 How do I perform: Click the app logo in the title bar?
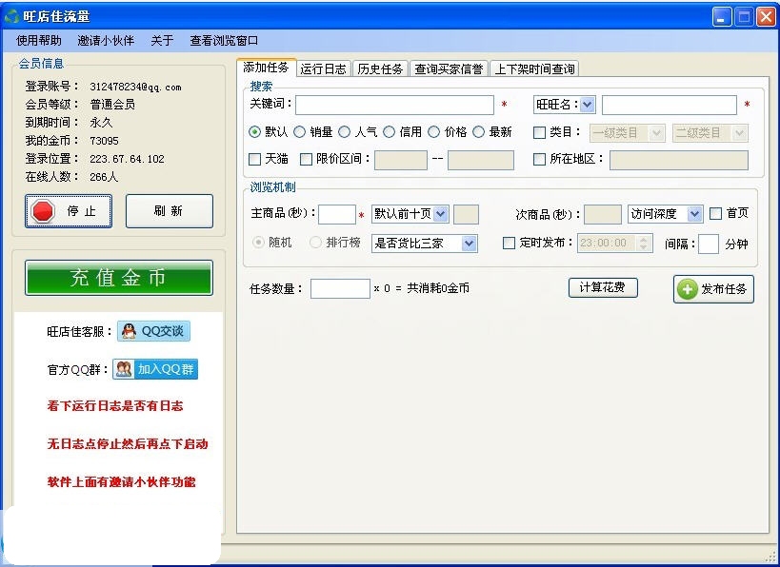click(10, 16)
